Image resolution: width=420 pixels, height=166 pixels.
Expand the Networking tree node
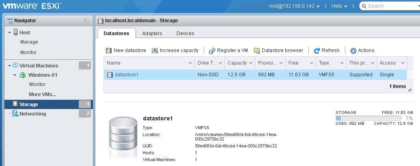[x=9, y=114]
